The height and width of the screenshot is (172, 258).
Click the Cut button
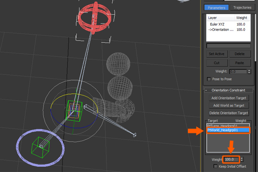(x=217, y=63)
